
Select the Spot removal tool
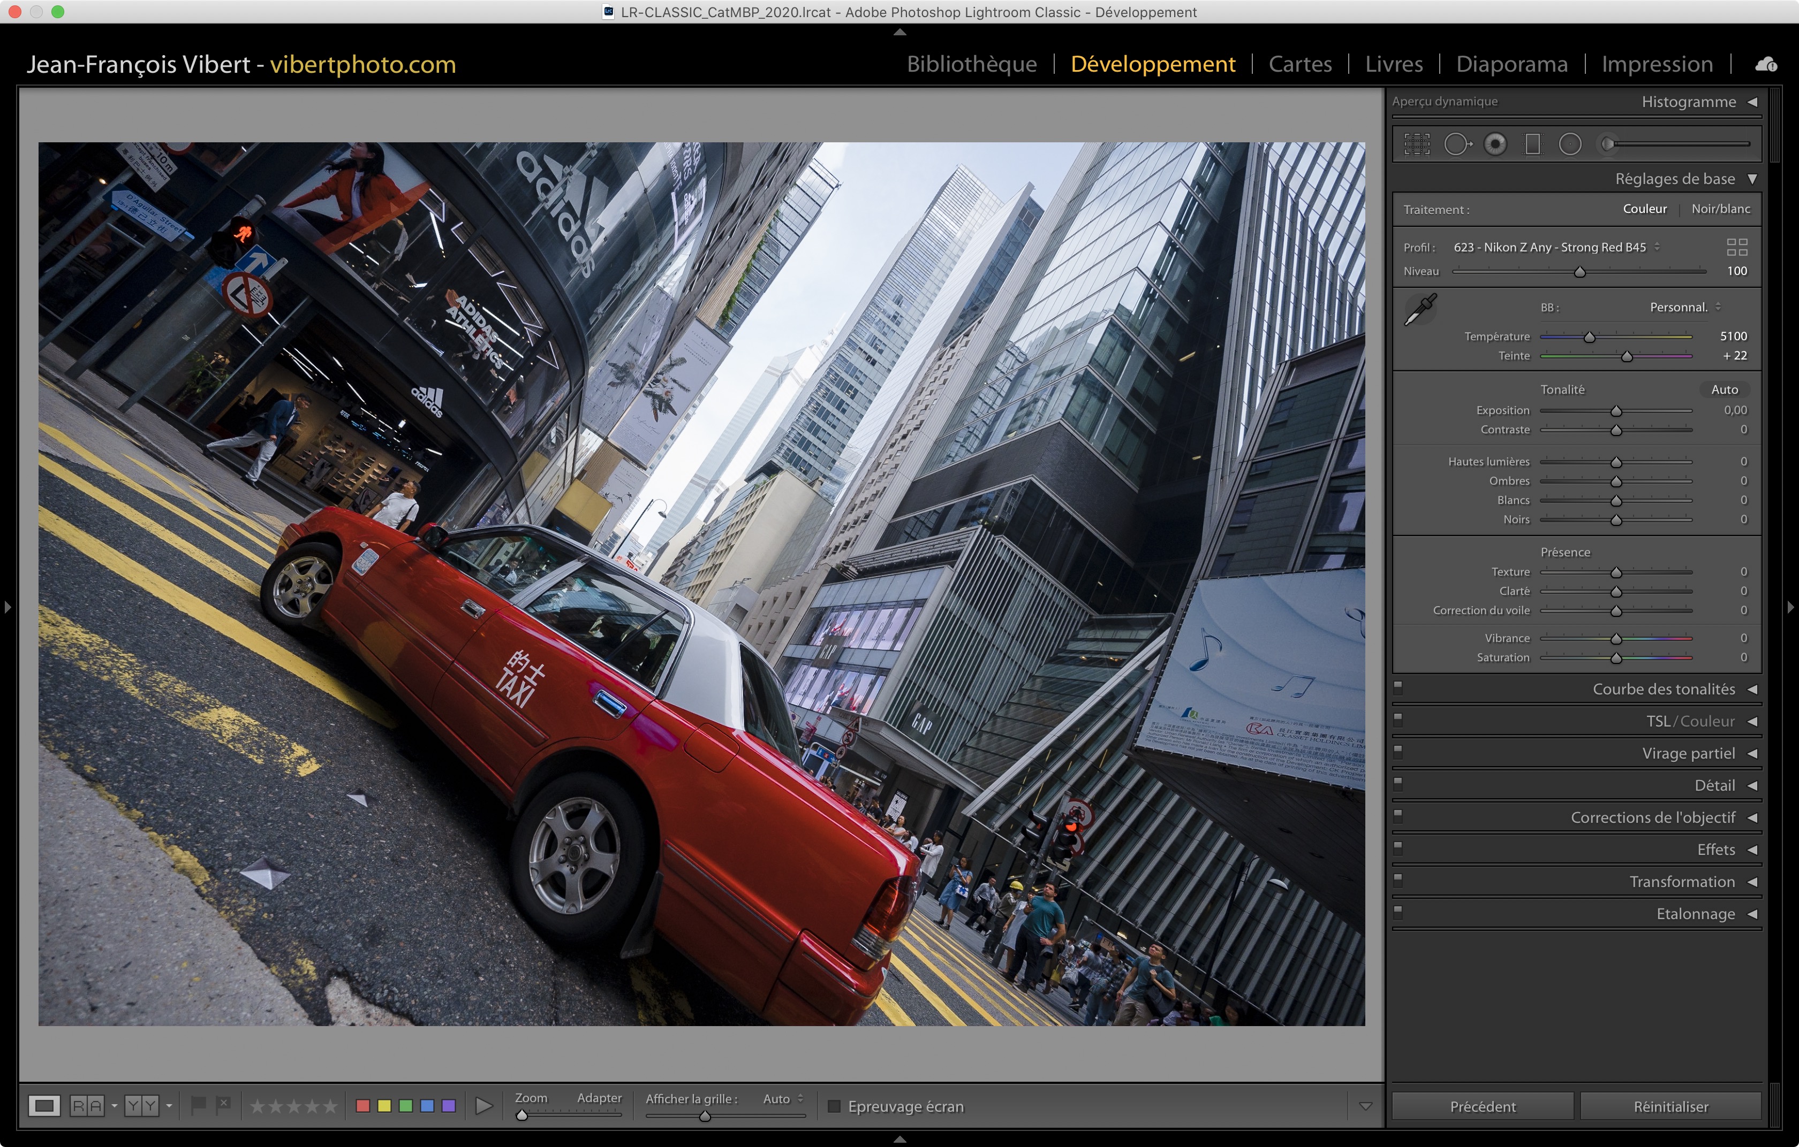pyautogui.click(x=1457, y=144)
